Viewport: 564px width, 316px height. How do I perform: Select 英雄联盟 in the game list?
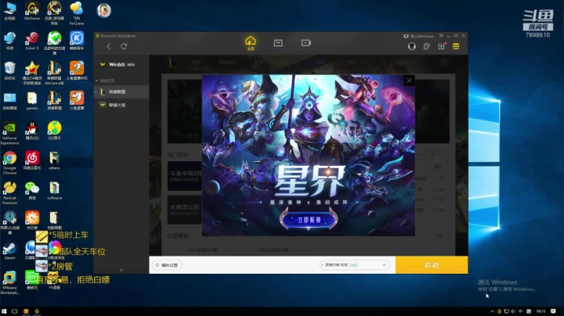[121, 92]
